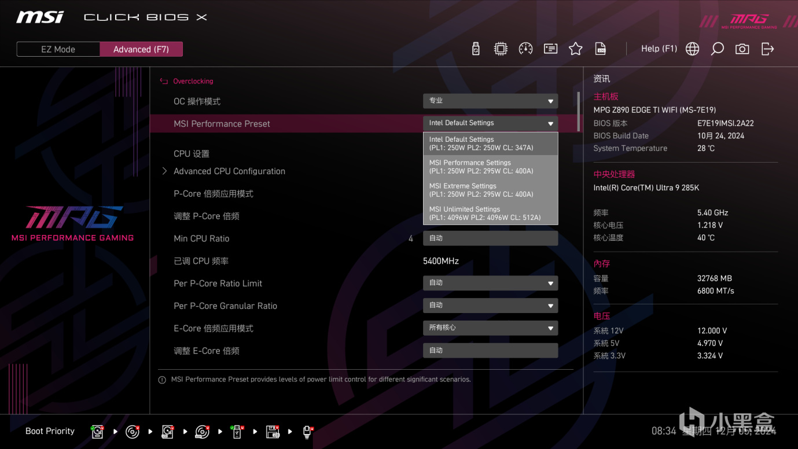Viewport: 798px width, 449px height.
Task: Click the BIOS version E7E19IMSI.2A22 text
Action: coord(726,123)
